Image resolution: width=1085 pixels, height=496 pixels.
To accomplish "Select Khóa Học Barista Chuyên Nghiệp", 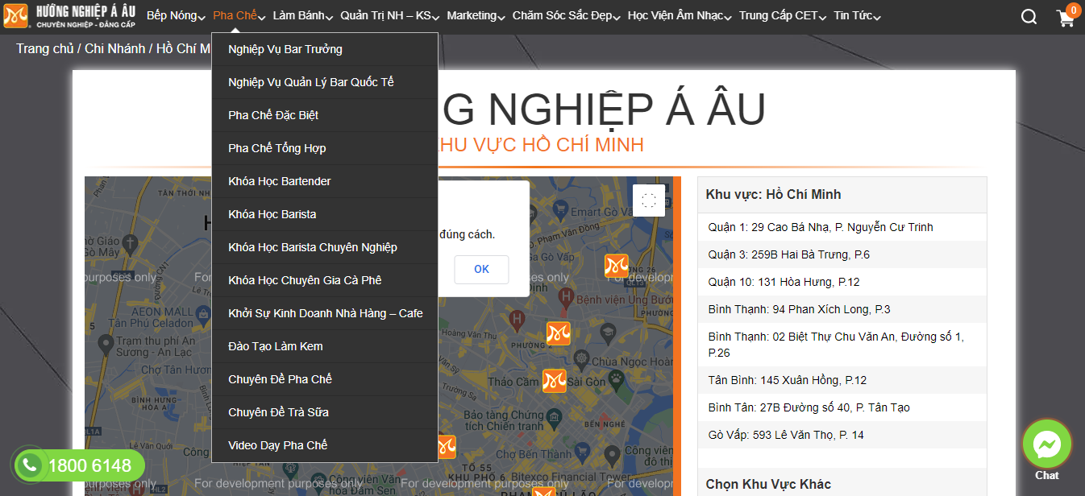I will (325, 247).
